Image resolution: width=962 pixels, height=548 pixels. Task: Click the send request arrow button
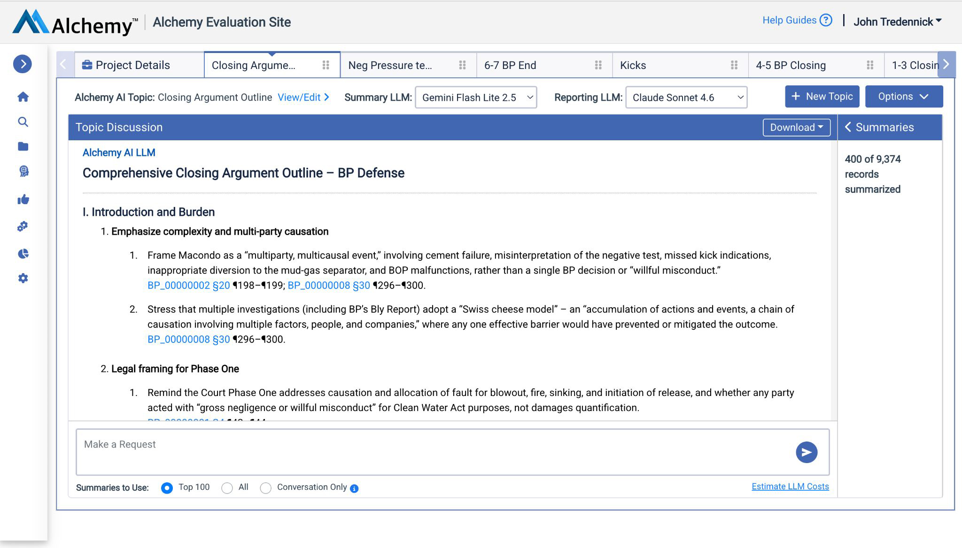806,452
